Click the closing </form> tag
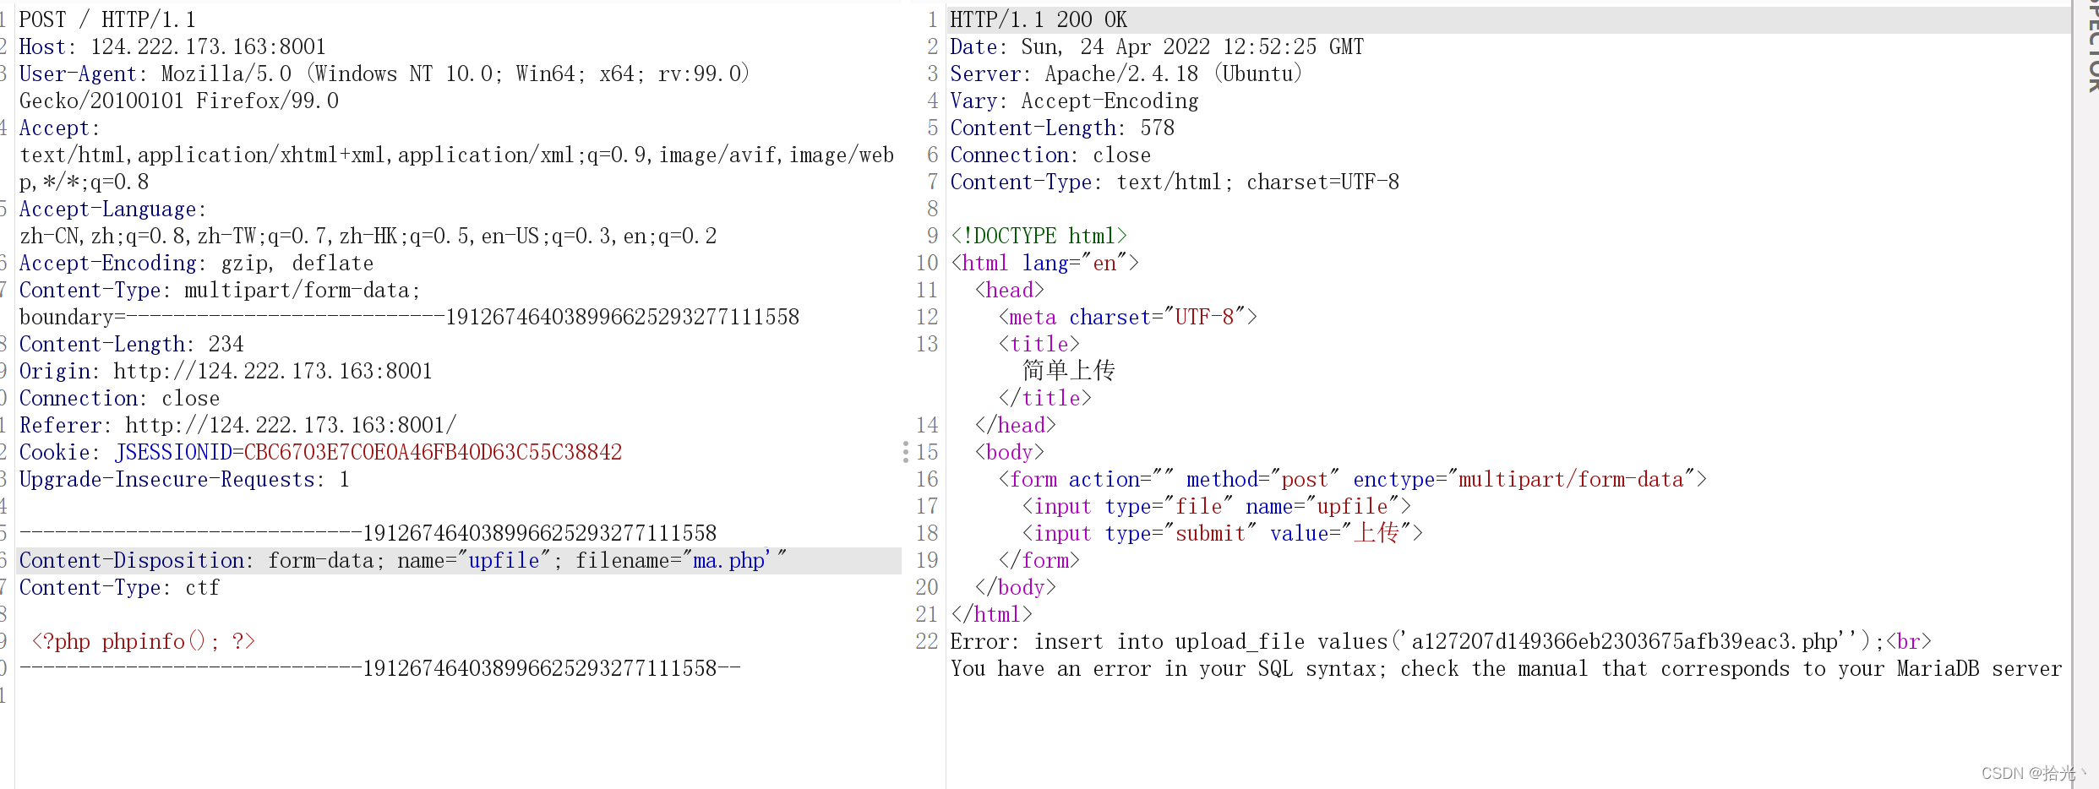The width and height of the screenshot is (2099, 789). pos(1039,560)
